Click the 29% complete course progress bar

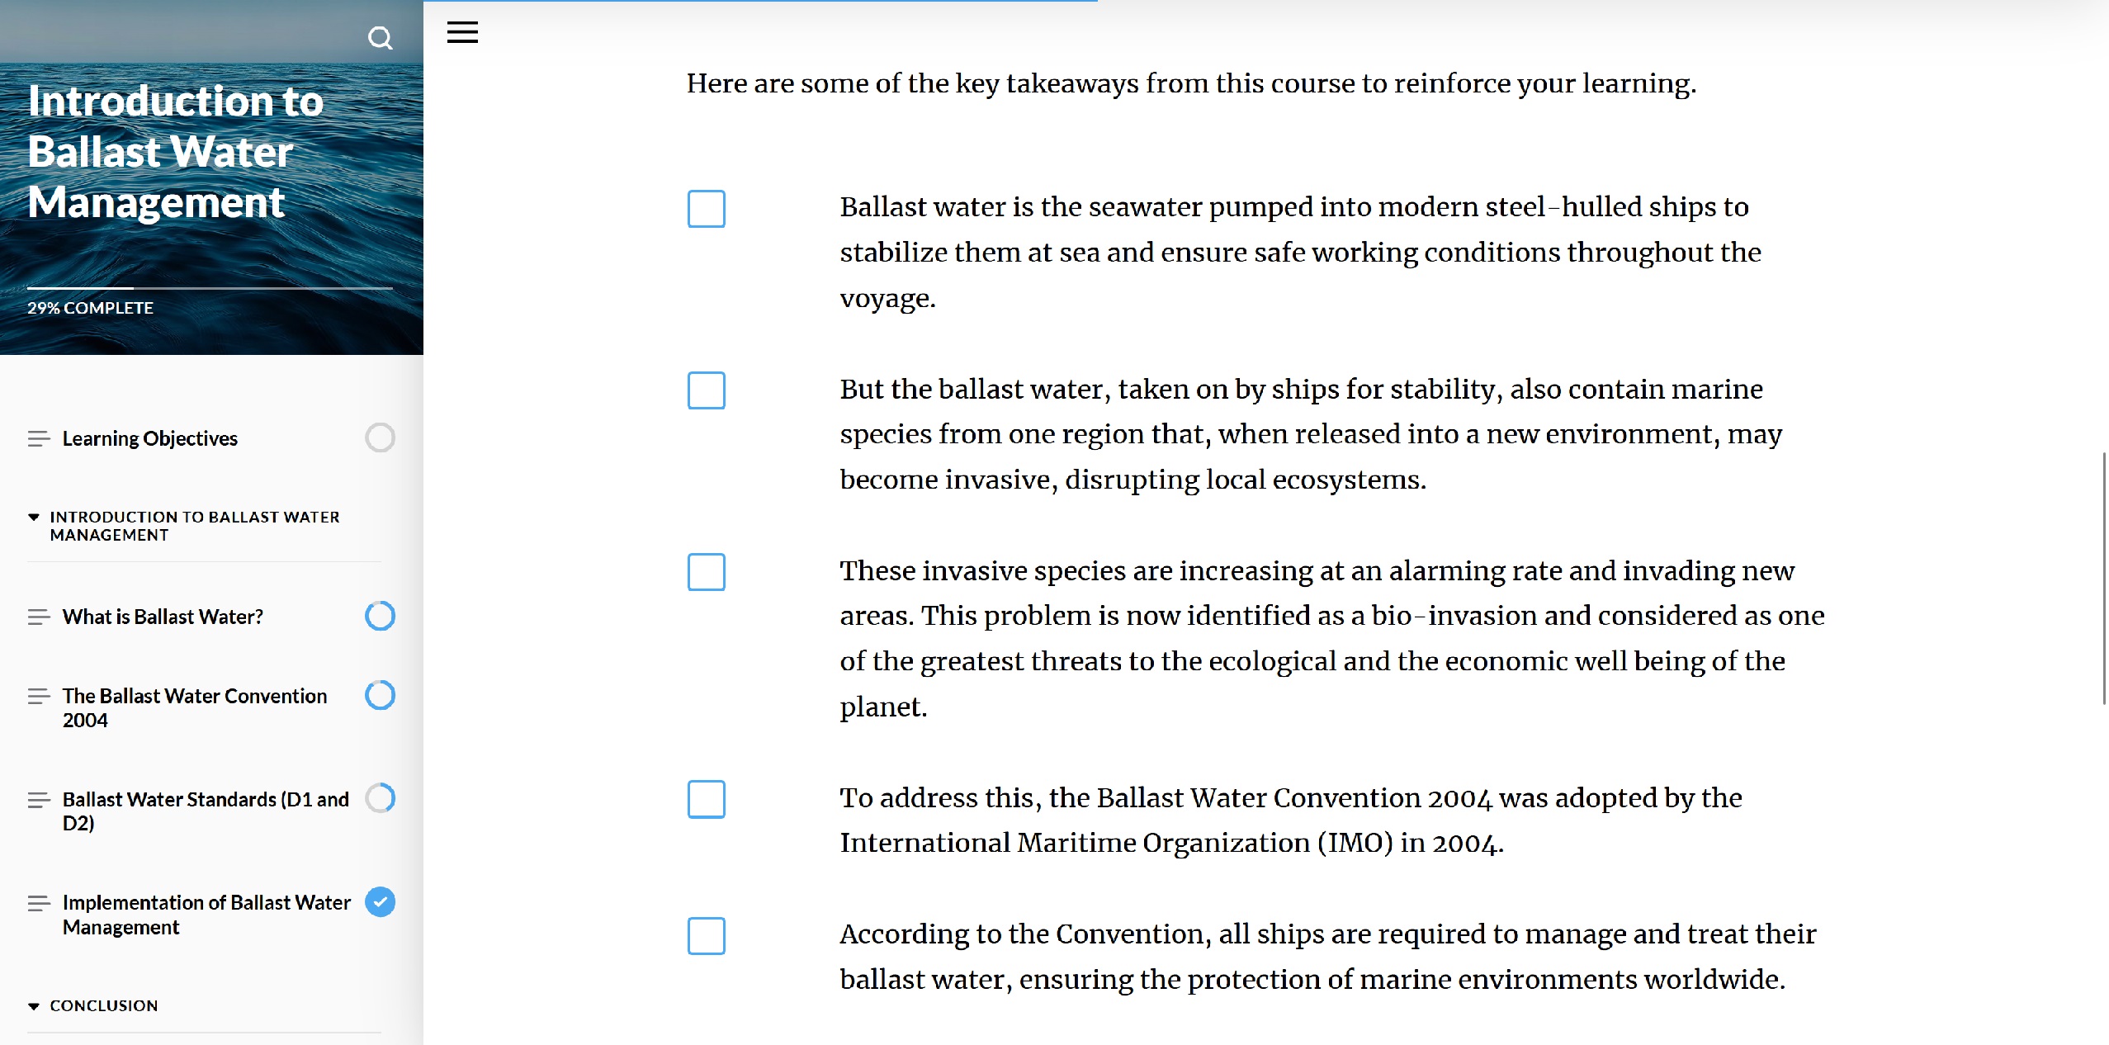210,288
